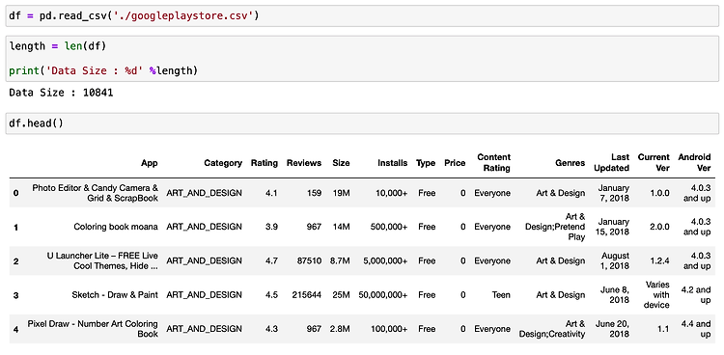This screenshot has height=355, width=724.
Task: Click the Current Ver column header
Action: point(654,162)
